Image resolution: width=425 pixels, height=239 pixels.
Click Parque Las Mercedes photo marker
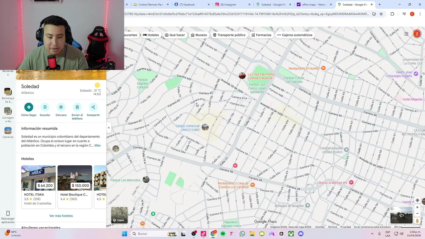coord(146,180)
